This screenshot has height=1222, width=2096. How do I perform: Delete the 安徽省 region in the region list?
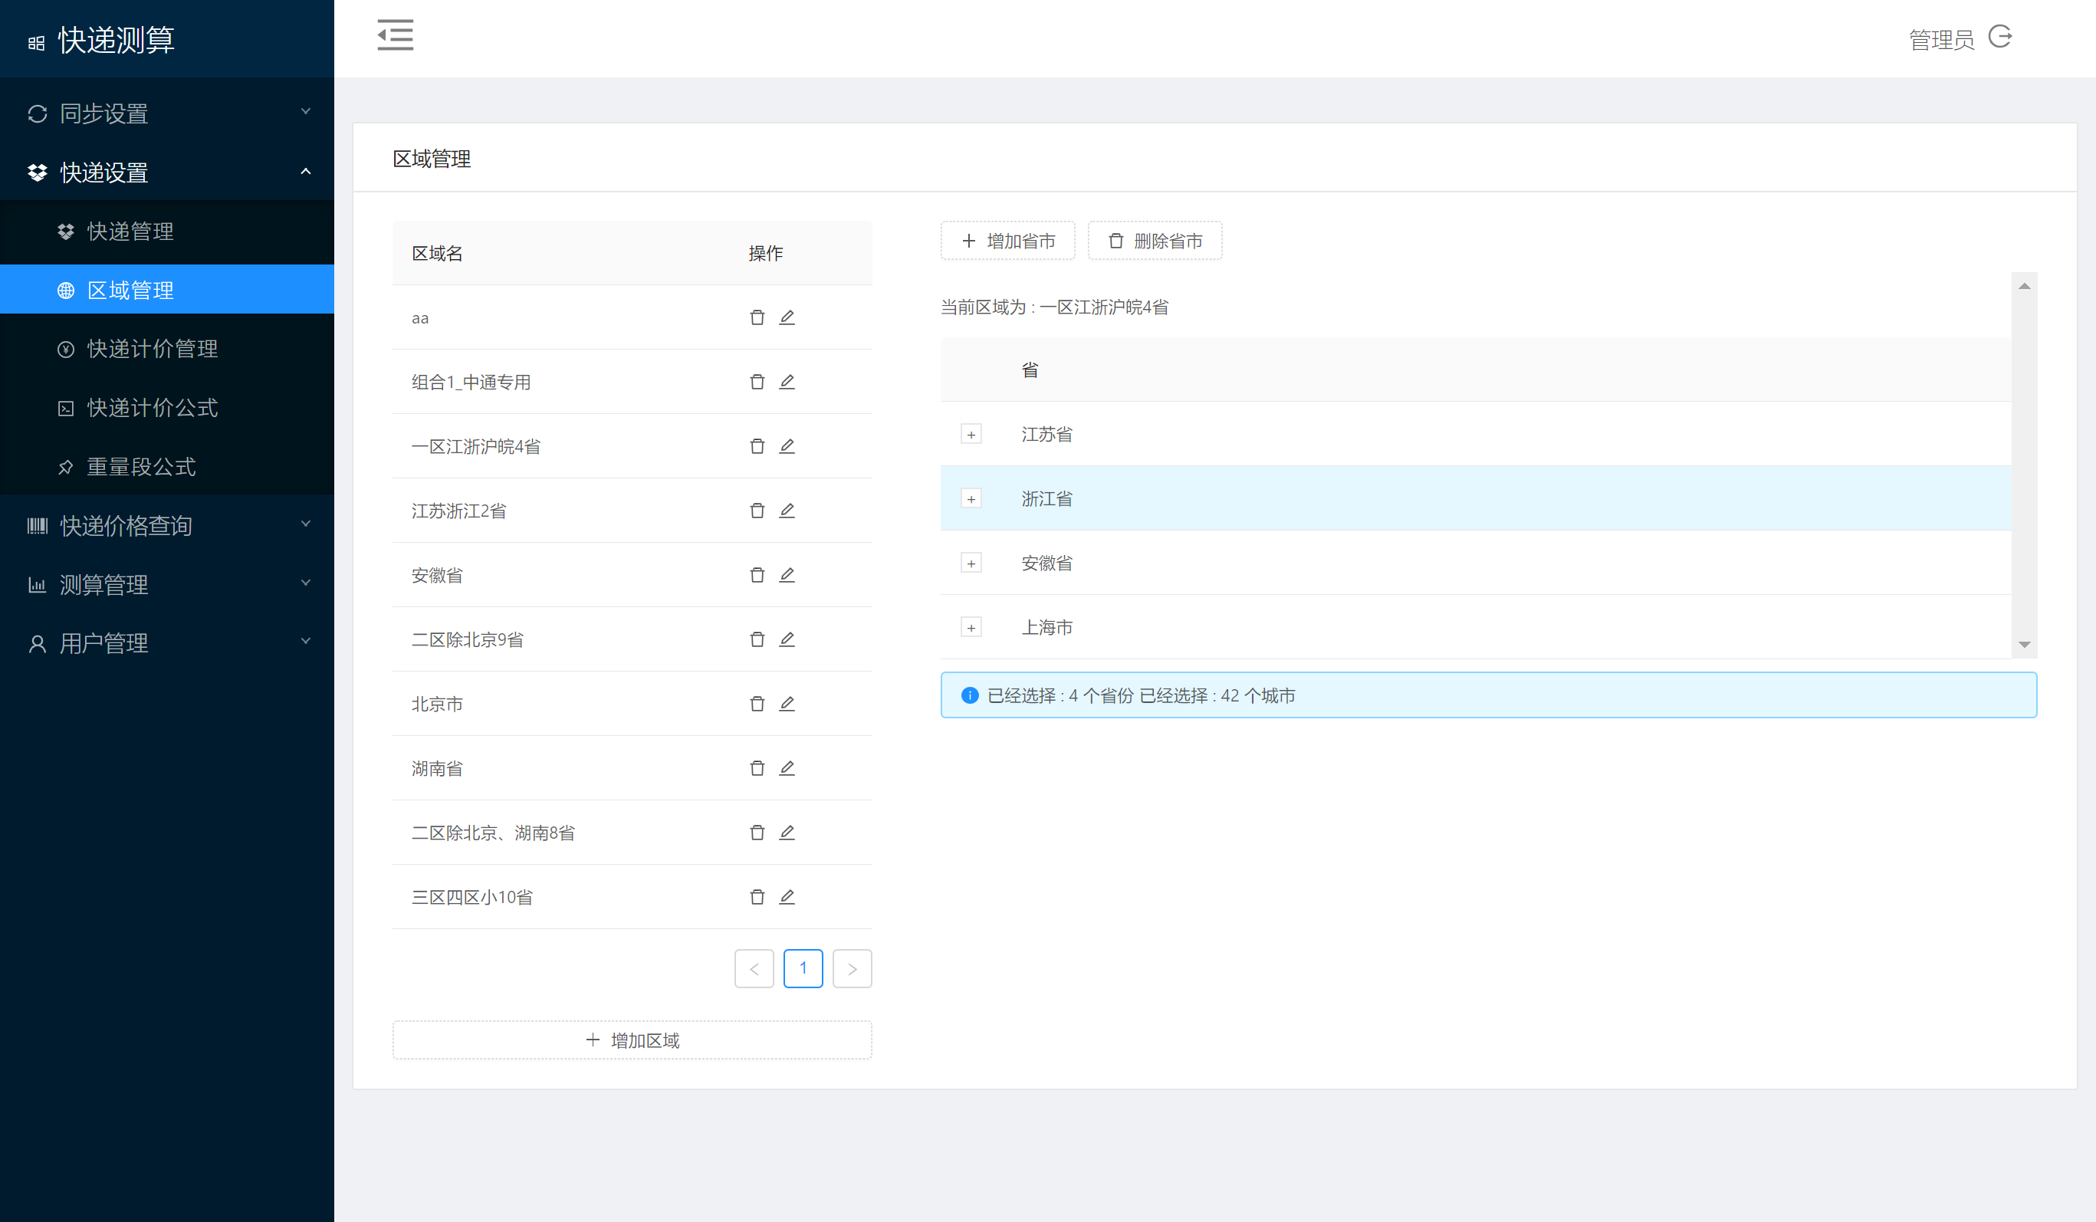(757, 576)
